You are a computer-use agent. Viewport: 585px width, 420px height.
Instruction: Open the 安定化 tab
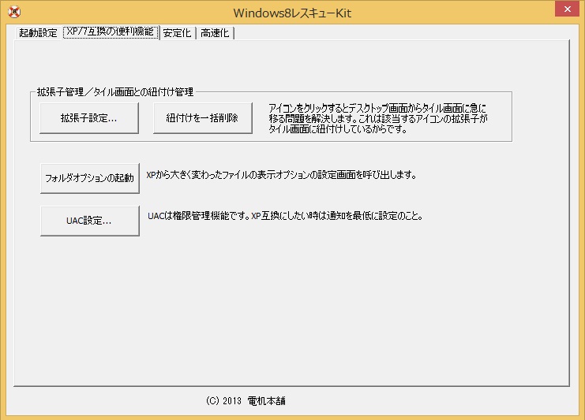(177, 33)
